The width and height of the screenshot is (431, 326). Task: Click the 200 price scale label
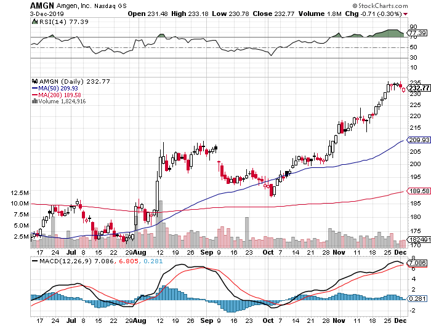point(415,164)
